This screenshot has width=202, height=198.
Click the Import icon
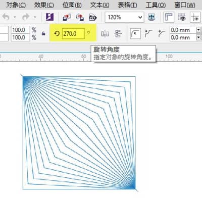tap(67, 17)
